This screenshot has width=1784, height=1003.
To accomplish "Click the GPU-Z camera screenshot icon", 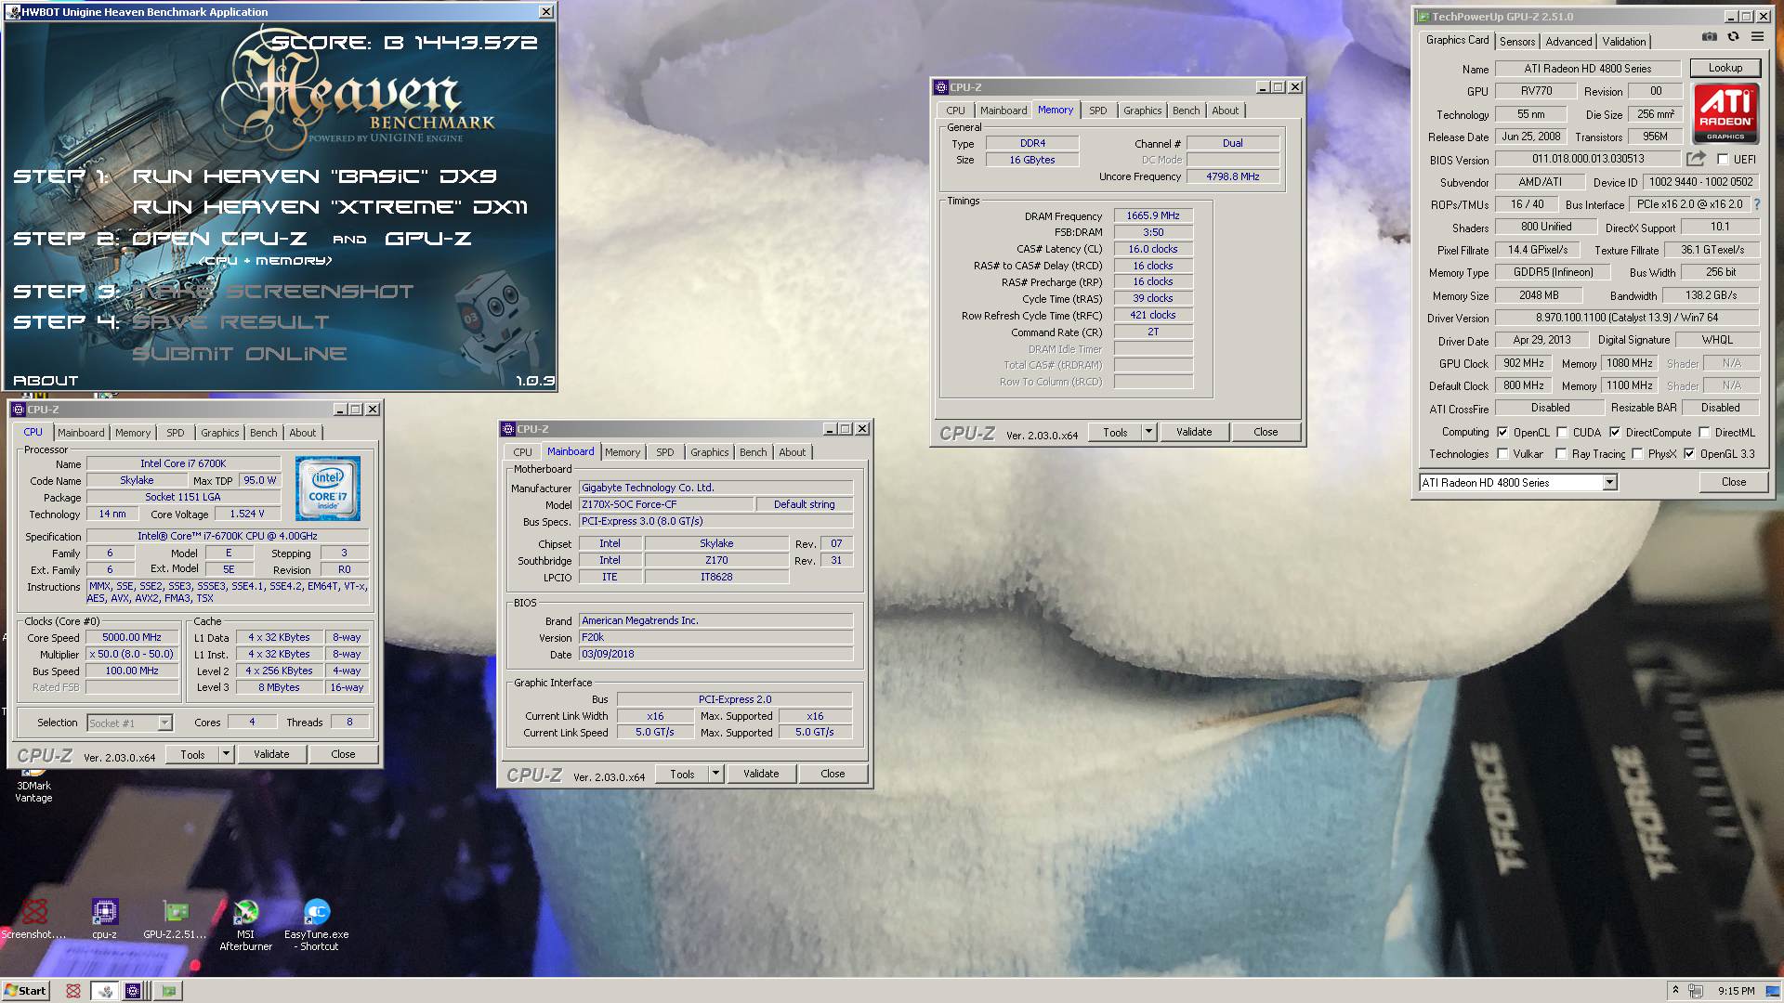I will tap(1709, 37).
